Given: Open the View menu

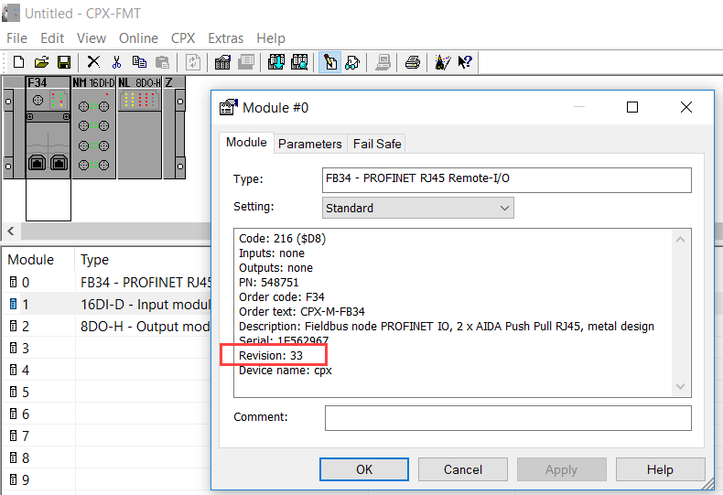Looking at the screenshot, I should click(92, 38).
